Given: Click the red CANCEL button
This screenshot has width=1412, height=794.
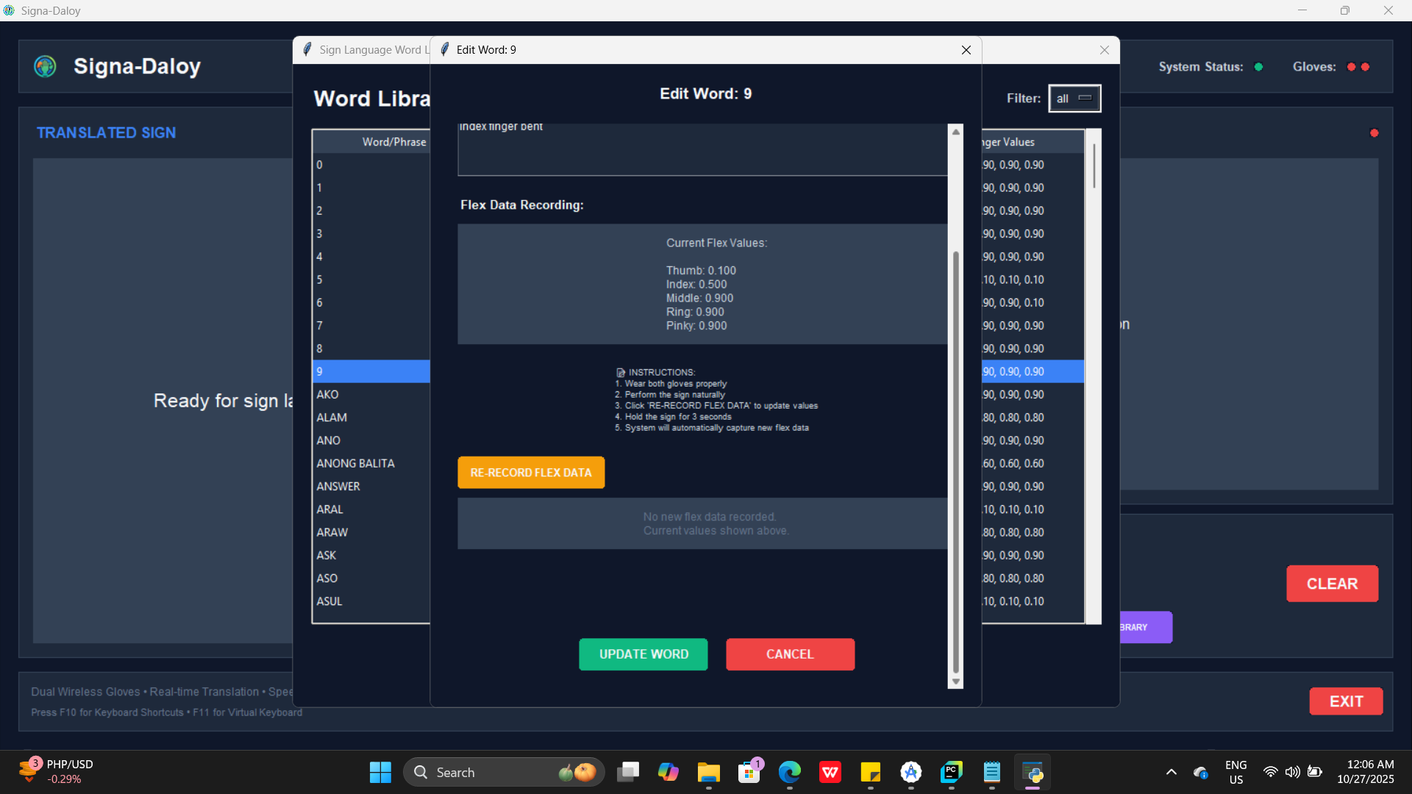Looking at the screenshot, I should pos(790,654).
